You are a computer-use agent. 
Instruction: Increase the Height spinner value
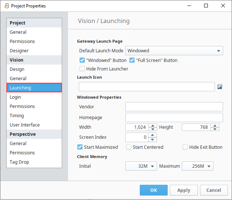click(215, 125)
